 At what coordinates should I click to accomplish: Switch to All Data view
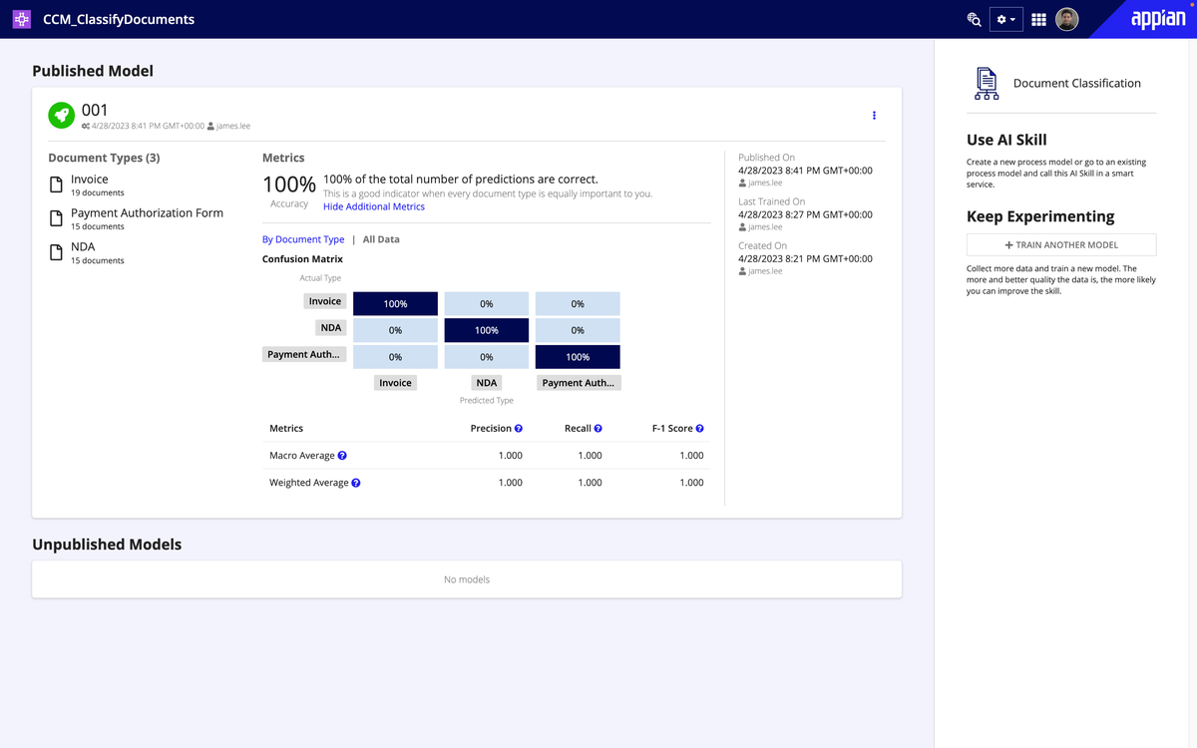pos(381,239)
